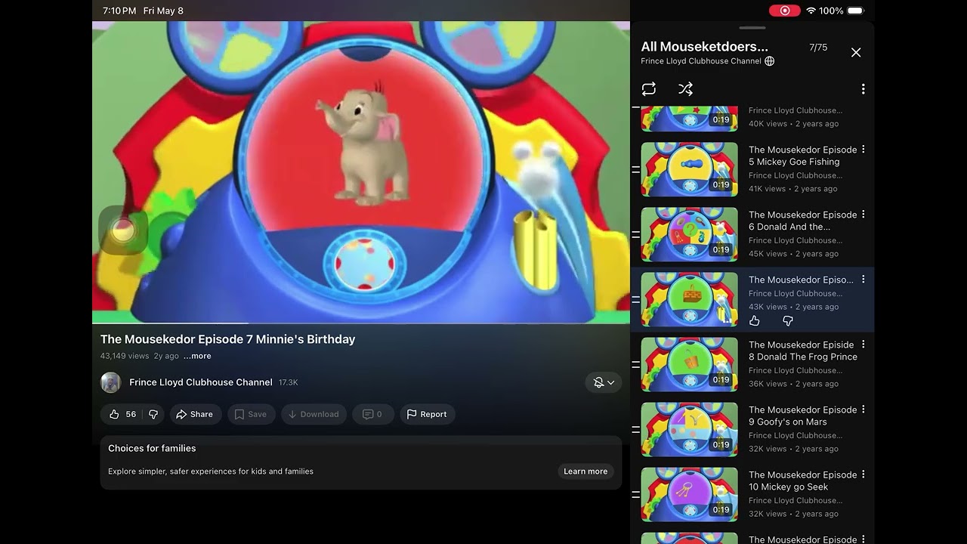Tap the 7/75 playlist position counter
This screenshot has height=544, width=967.
coord(818,48)
